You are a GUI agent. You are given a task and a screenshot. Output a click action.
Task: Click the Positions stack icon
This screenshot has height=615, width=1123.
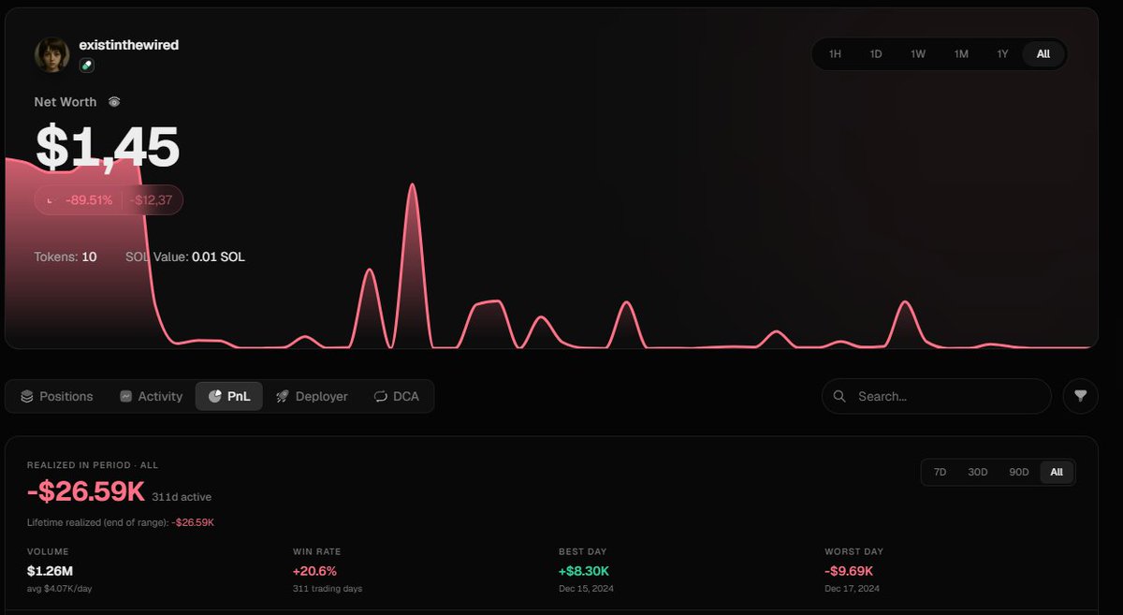27,397
